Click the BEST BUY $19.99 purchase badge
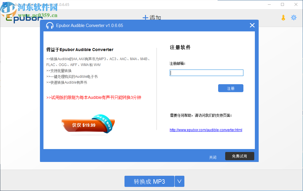The height and width of the screenshot is (191, 303). [88, 124]
